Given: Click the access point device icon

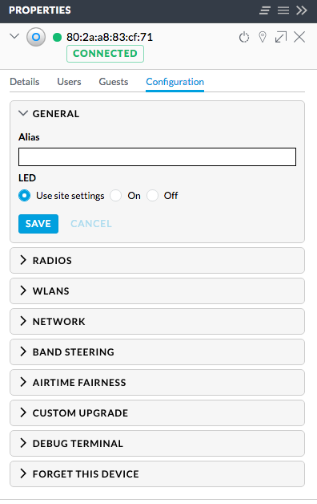Looking at the screenshot, I should tap(36, 37).
